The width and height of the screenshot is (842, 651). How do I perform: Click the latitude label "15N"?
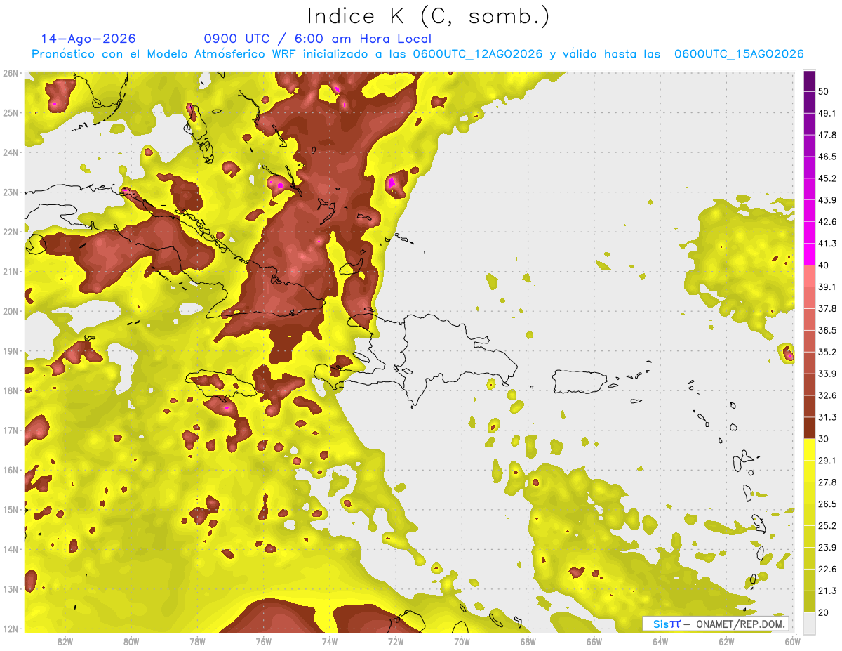click(10, 510)
